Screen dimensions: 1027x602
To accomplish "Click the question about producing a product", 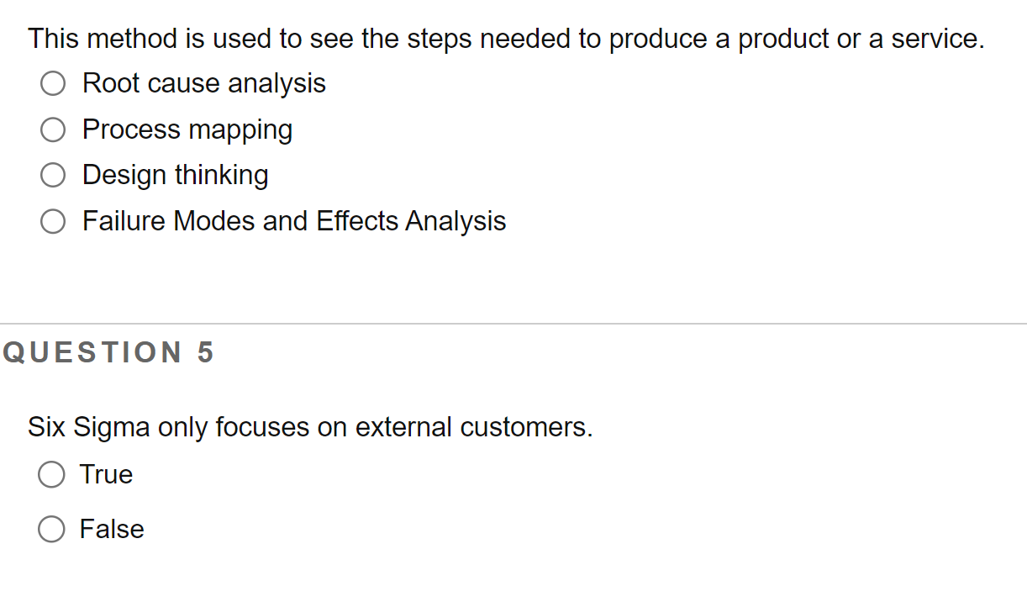I will coord(505,38).
